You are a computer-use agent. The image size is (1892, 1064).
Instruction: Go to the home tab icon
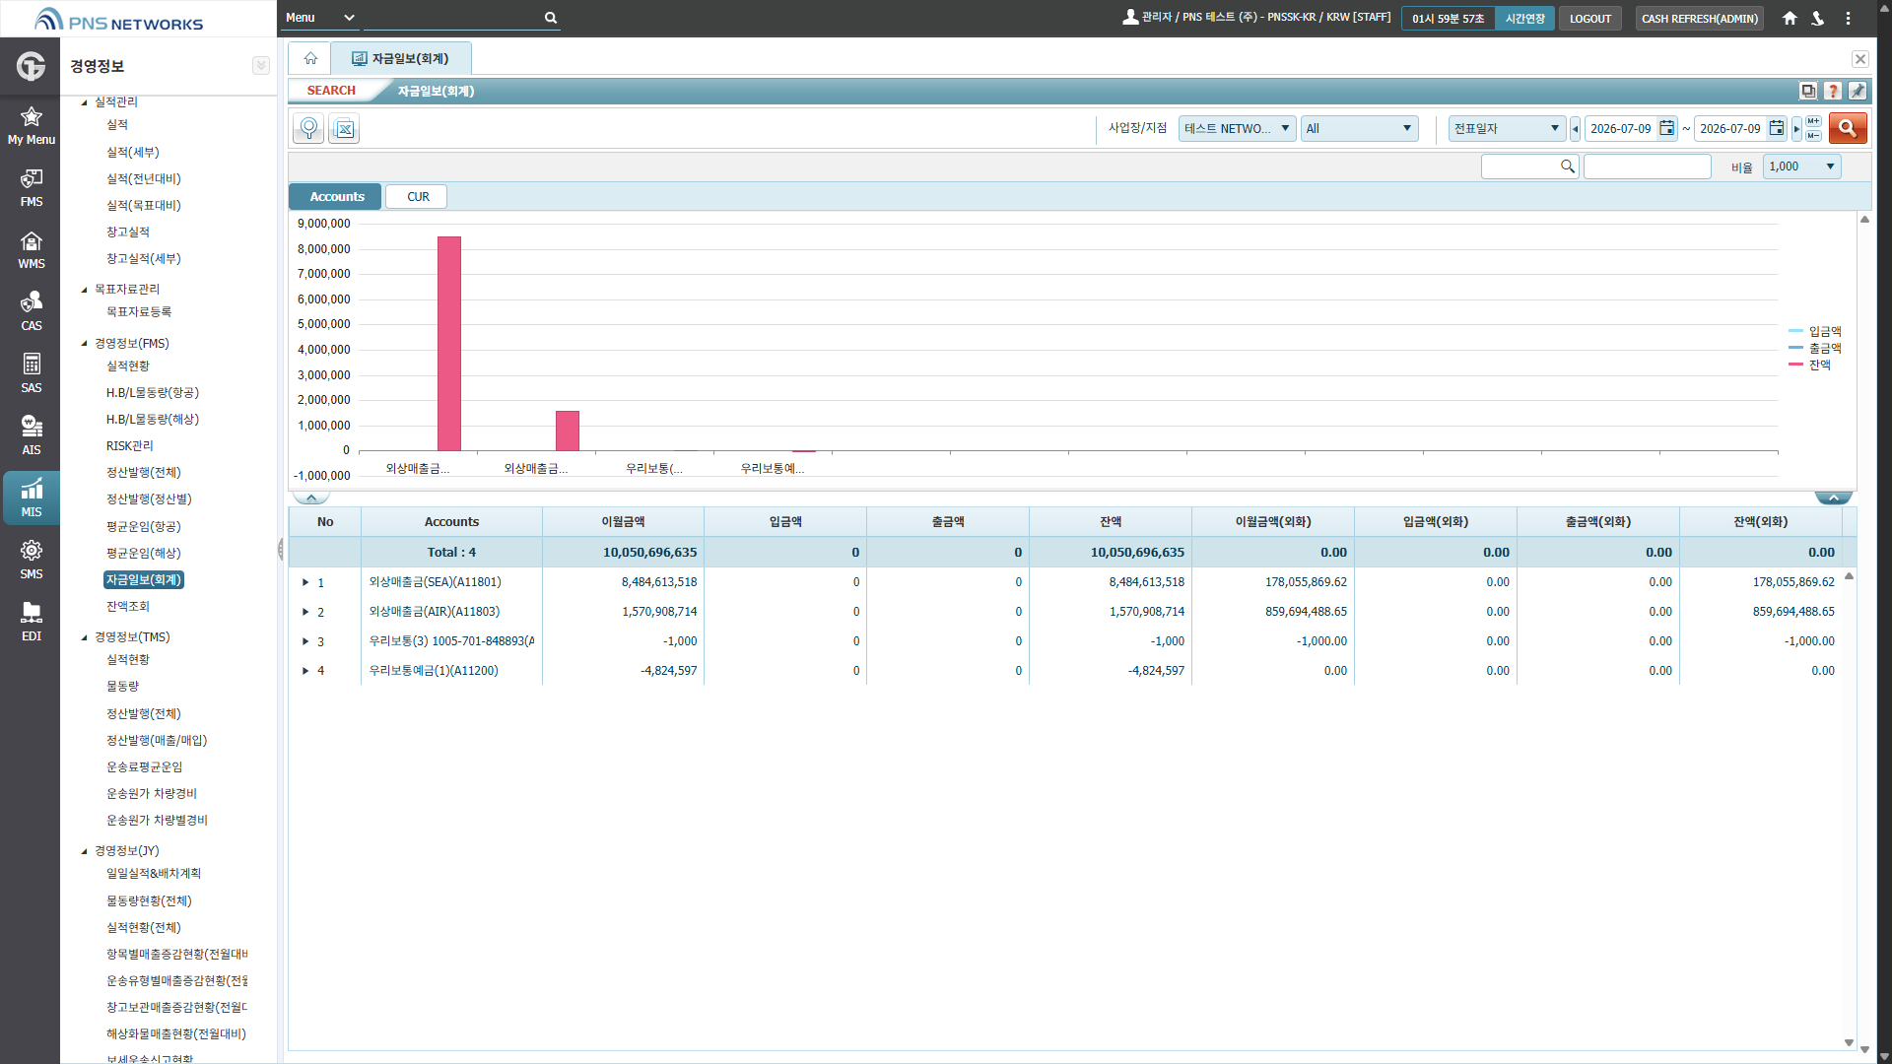coord(310,58)
